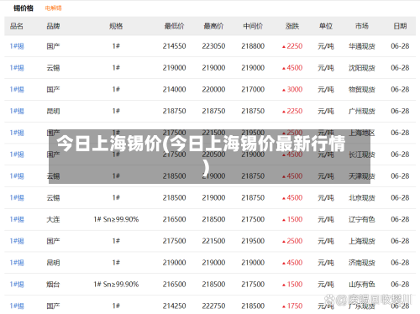Open 1#锡 link in 广州现货 row
Image resolution: width=420 pixels, height=314 pixels.
[17, 111]
